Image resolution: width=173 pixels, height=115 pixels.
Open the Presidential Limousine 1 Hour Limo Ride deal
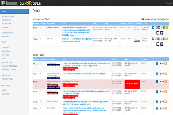pos(87,64)
